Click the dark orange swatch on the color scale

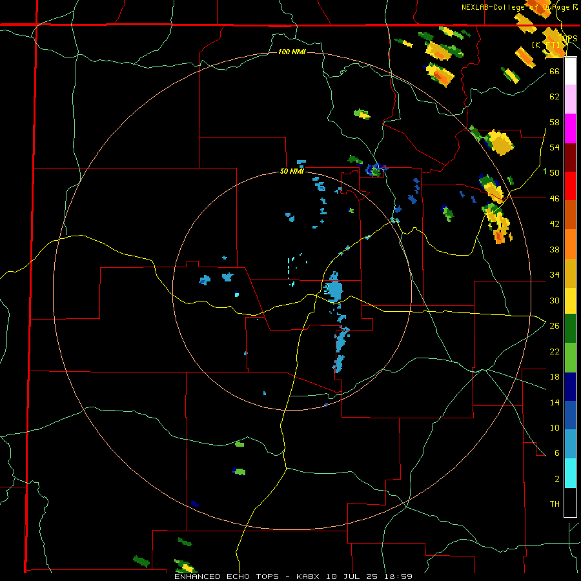570,214
